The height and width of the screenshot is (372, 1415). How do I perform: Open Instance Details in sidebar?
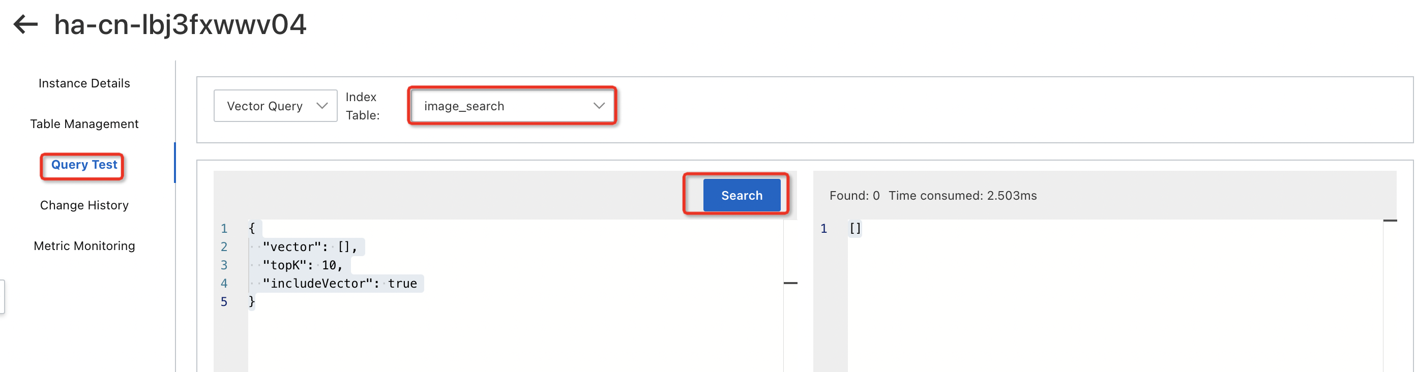click(84, 83)
